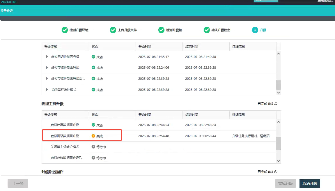
Task: Click the 开始时间 column header in 物理主机升级
Action: 145,115
